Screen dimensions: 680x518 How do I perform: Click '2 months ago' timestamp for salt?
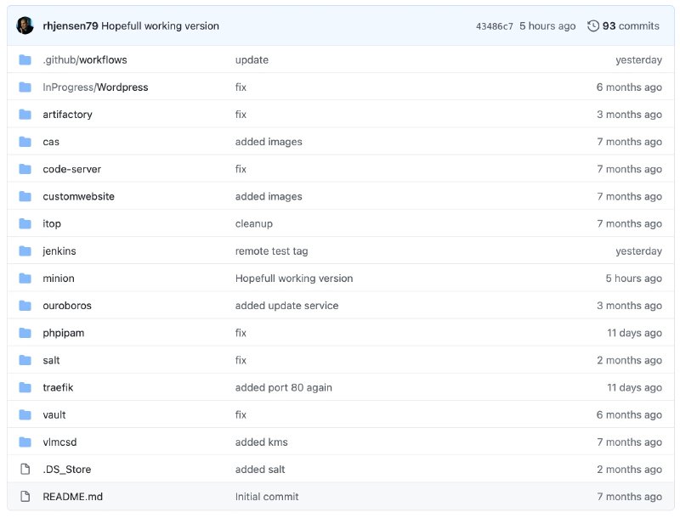629,360
